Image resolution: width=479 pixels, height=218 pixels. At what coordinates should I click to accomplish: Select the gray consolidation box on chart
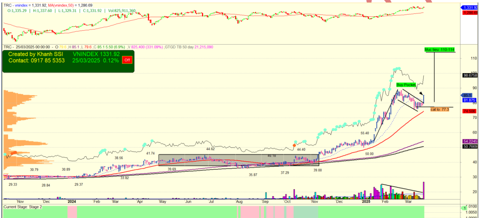(238, 160)
